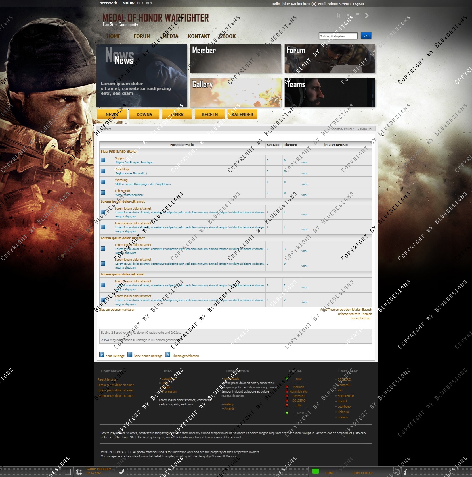Click the yellow NEWS button

pos(112,114)
